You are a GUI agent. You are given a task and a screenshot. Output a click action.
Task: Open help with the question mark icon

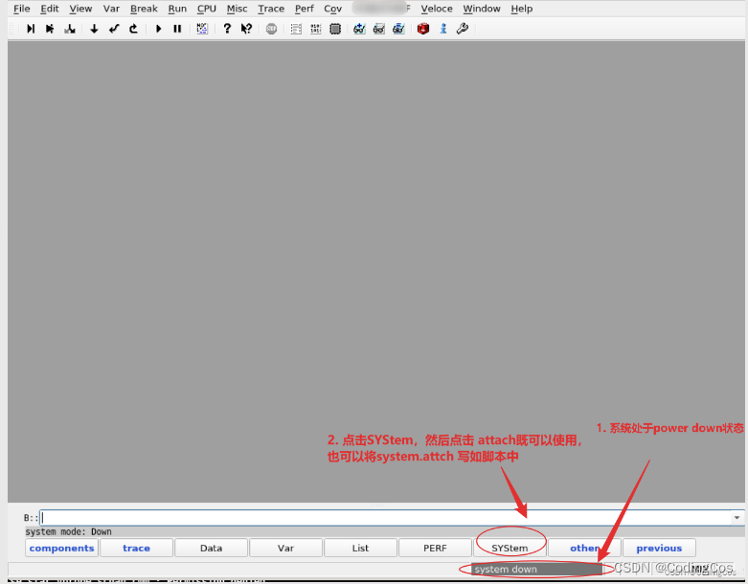click(x=227, y=29)
